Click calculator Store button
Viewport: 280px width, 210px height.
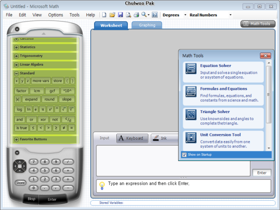tap(21, 183)
